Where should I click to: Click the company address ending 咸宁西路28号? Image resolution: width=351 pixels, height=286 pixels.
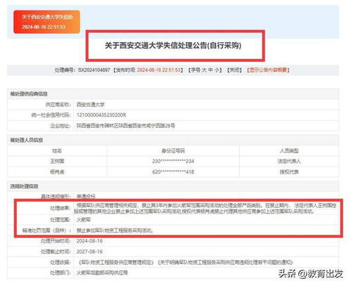coord(126,126)
